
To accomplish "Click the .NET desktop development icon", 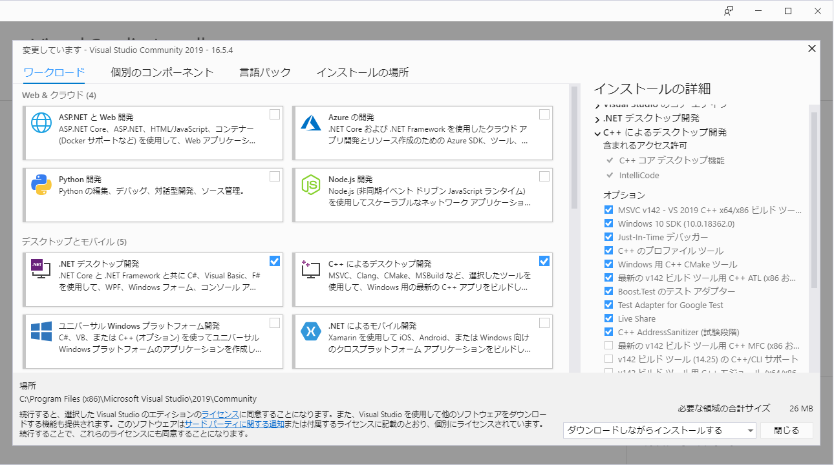I will coord(41,269).
